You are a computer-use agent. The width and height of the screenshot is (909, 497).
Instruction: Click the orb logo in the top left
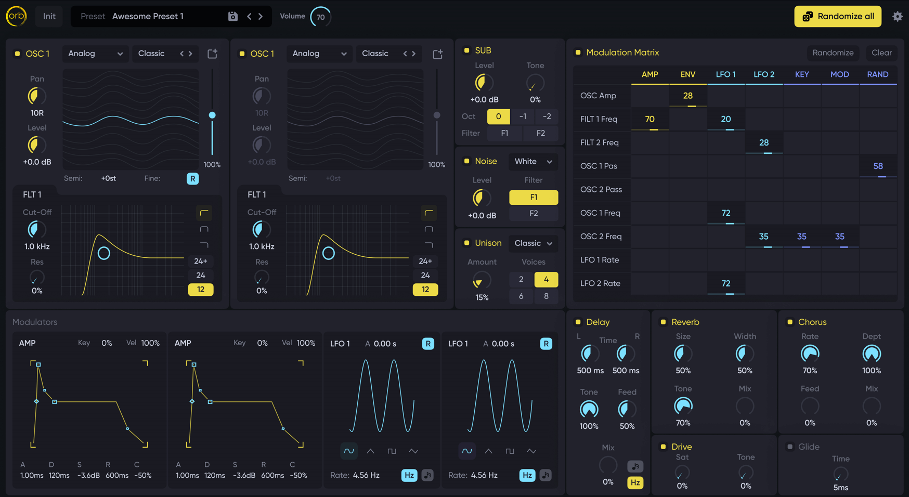pyautogui.click(x=16, y=16)
